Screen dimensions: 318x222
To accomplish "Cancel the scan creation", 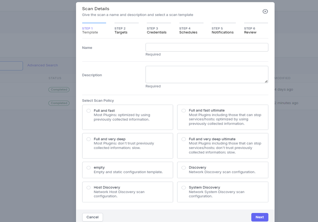I will (x=92, y=217).
